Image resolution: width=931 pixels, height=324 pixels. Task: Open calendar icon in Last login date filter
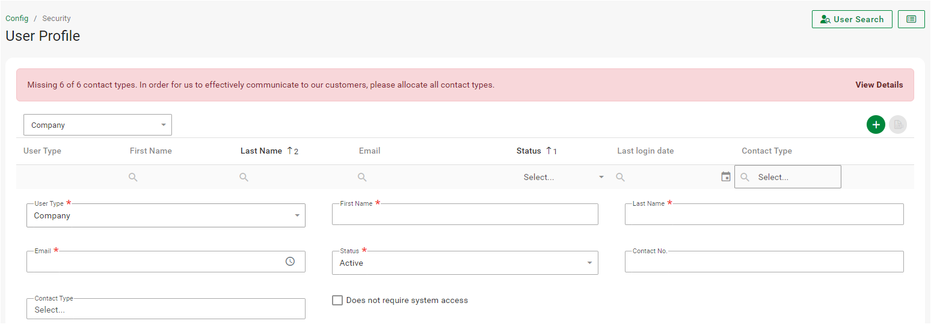pyautogui.click(x=726, y=177)
